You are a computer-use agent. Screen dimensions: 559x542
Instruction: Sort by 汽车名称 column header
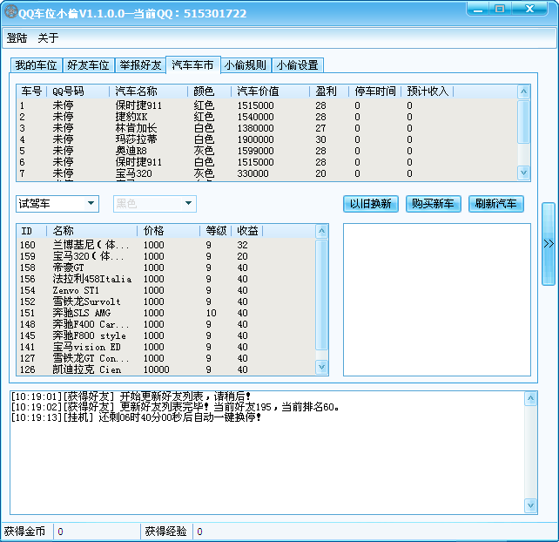tap(148, 91)
